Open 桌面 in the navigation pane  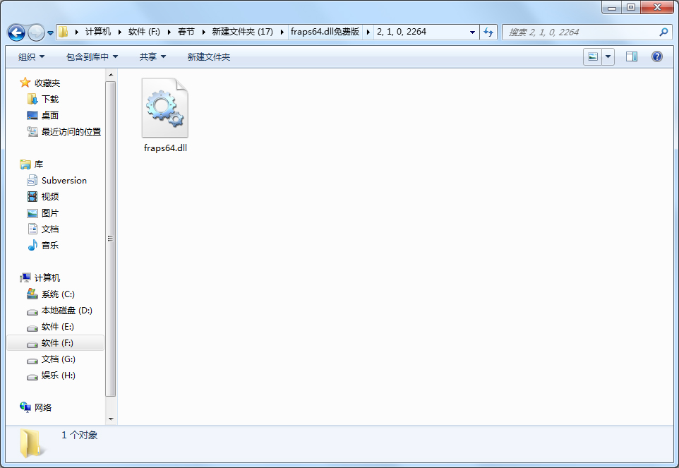[49, 116]
